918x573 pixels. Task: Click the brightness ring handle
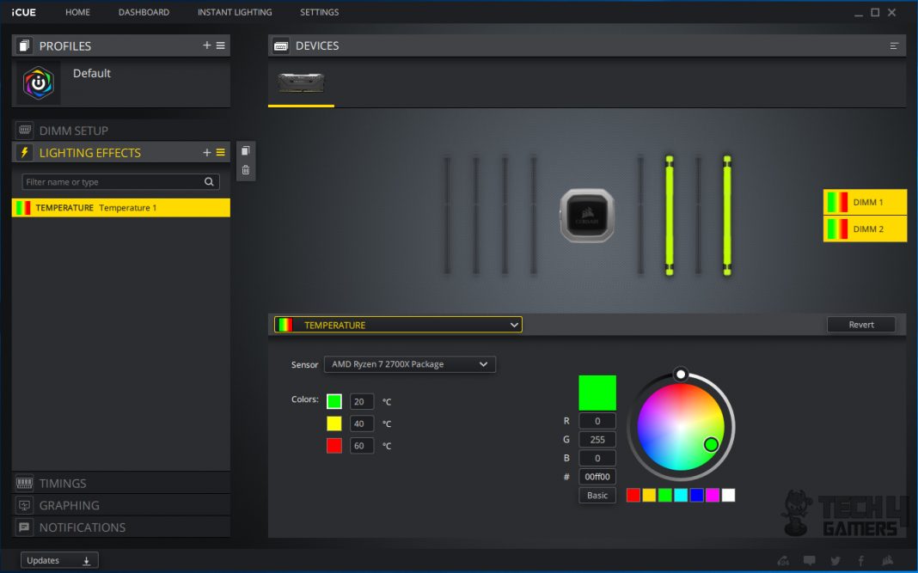[680, 374]
